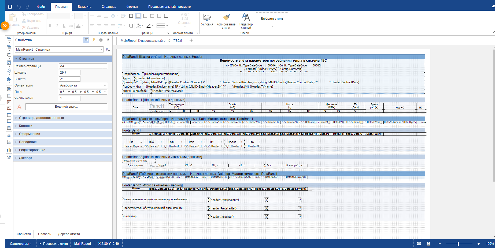Open the Сантиметры units selector
The height and width of the screenshot is (248, 495).
pyautogui.click(x=21, y=244)
